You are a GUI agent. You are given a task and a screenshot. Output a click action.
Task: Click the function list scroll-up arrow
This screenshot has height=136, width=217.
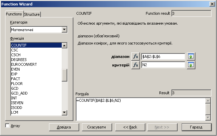tap(64, 46)
